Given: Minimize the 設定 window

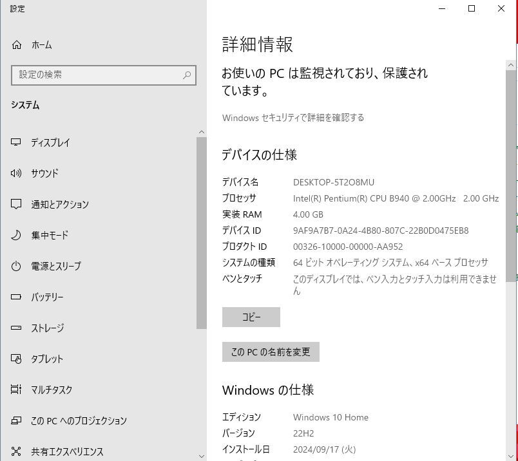Looking at the screenshot, I should coord(442,8).
